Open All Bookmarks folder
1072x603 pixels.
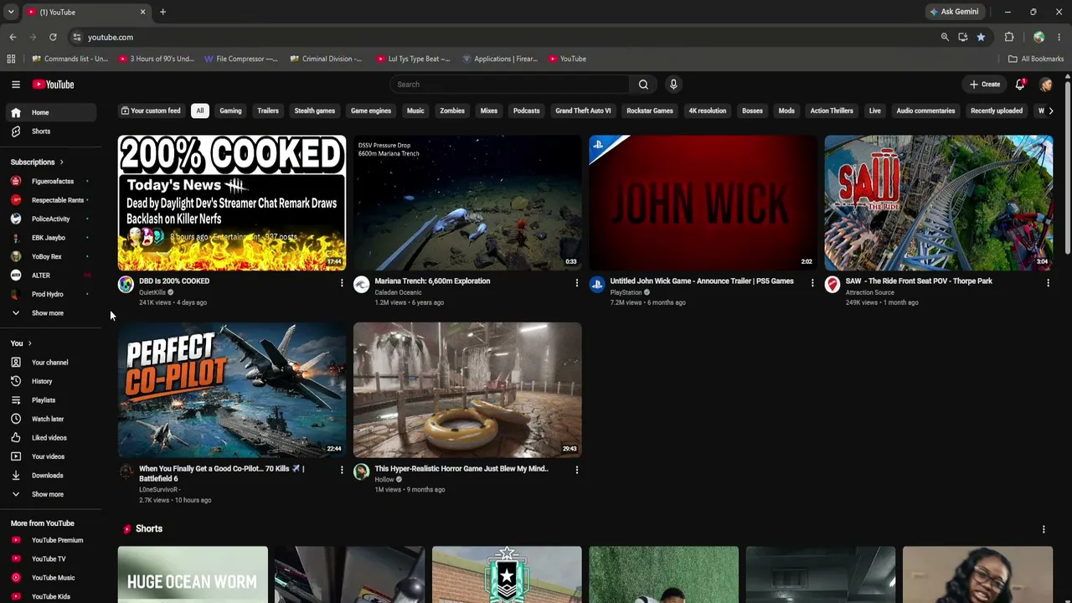[1036, 59]
